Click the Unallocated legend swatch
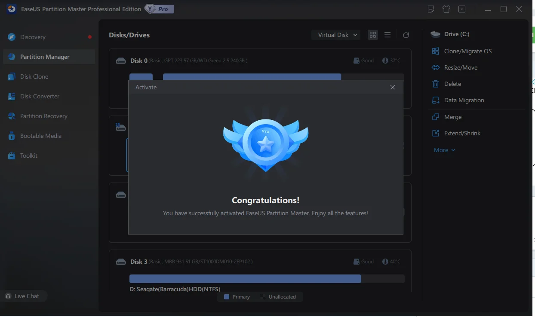The image size is (535, 317). 263,297
